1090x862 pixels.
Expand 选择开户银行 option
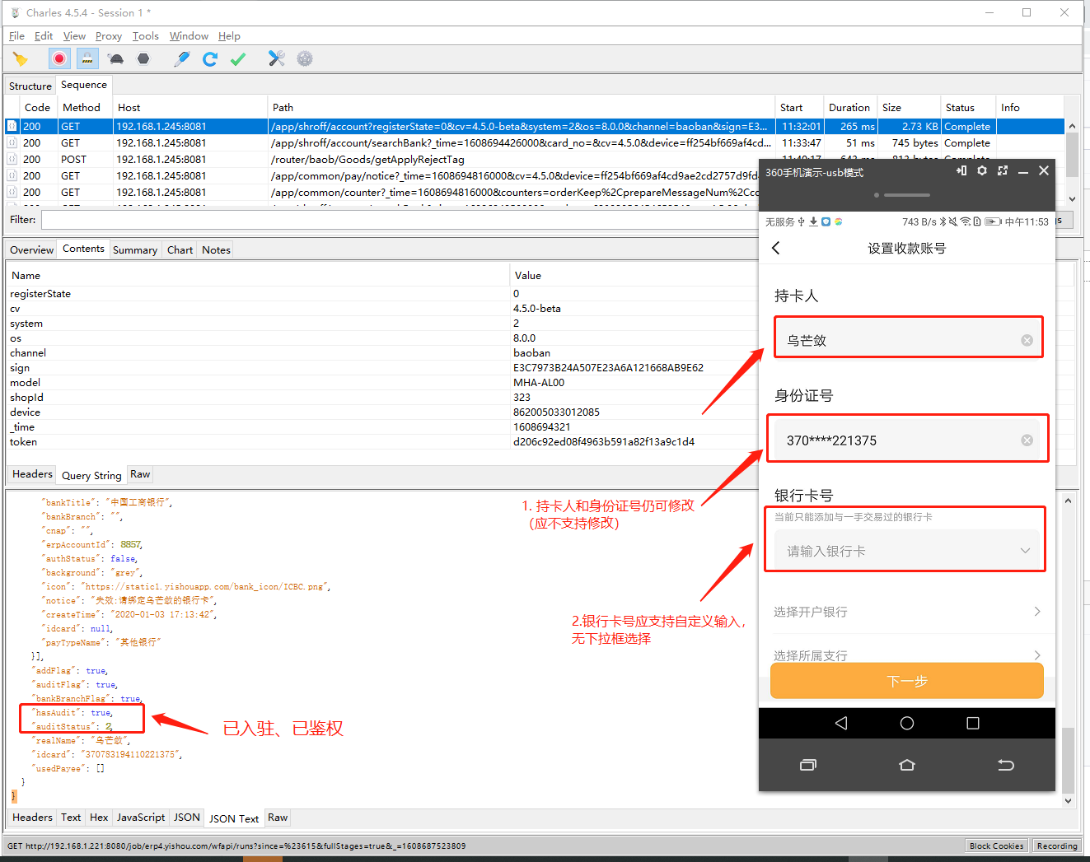tap(906, 612)
